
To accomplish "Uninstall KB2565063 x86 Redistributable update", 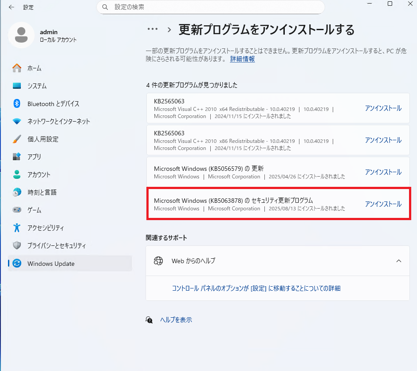I will 383,140.
